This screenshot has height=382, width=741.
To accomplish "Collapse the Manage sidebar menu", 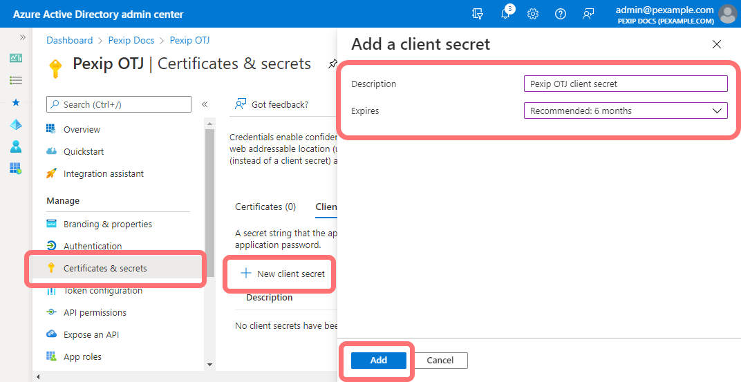I will point(205,104).
